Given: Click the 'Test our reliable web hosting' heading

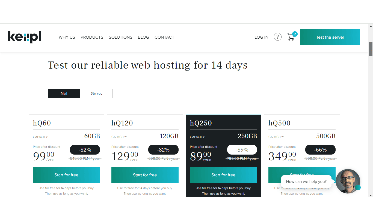Looking at the screenshot, I should pyautogui.click(x=148, y=65).
